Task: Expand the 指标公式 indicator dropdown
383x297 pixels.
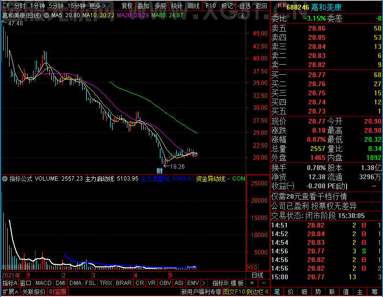Action: coord(5,179)
